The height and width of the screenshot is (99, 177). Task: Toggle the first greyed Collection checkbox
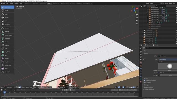(x=144, y=31)
